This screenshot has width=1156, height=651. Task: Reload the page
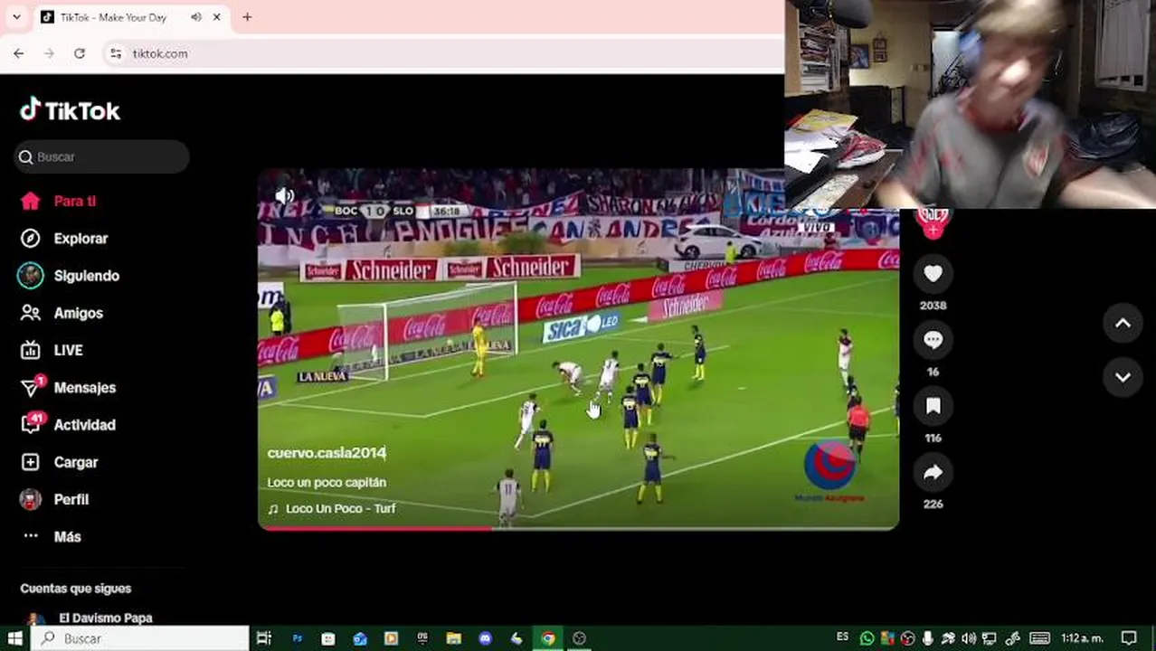tap(80, 53)
